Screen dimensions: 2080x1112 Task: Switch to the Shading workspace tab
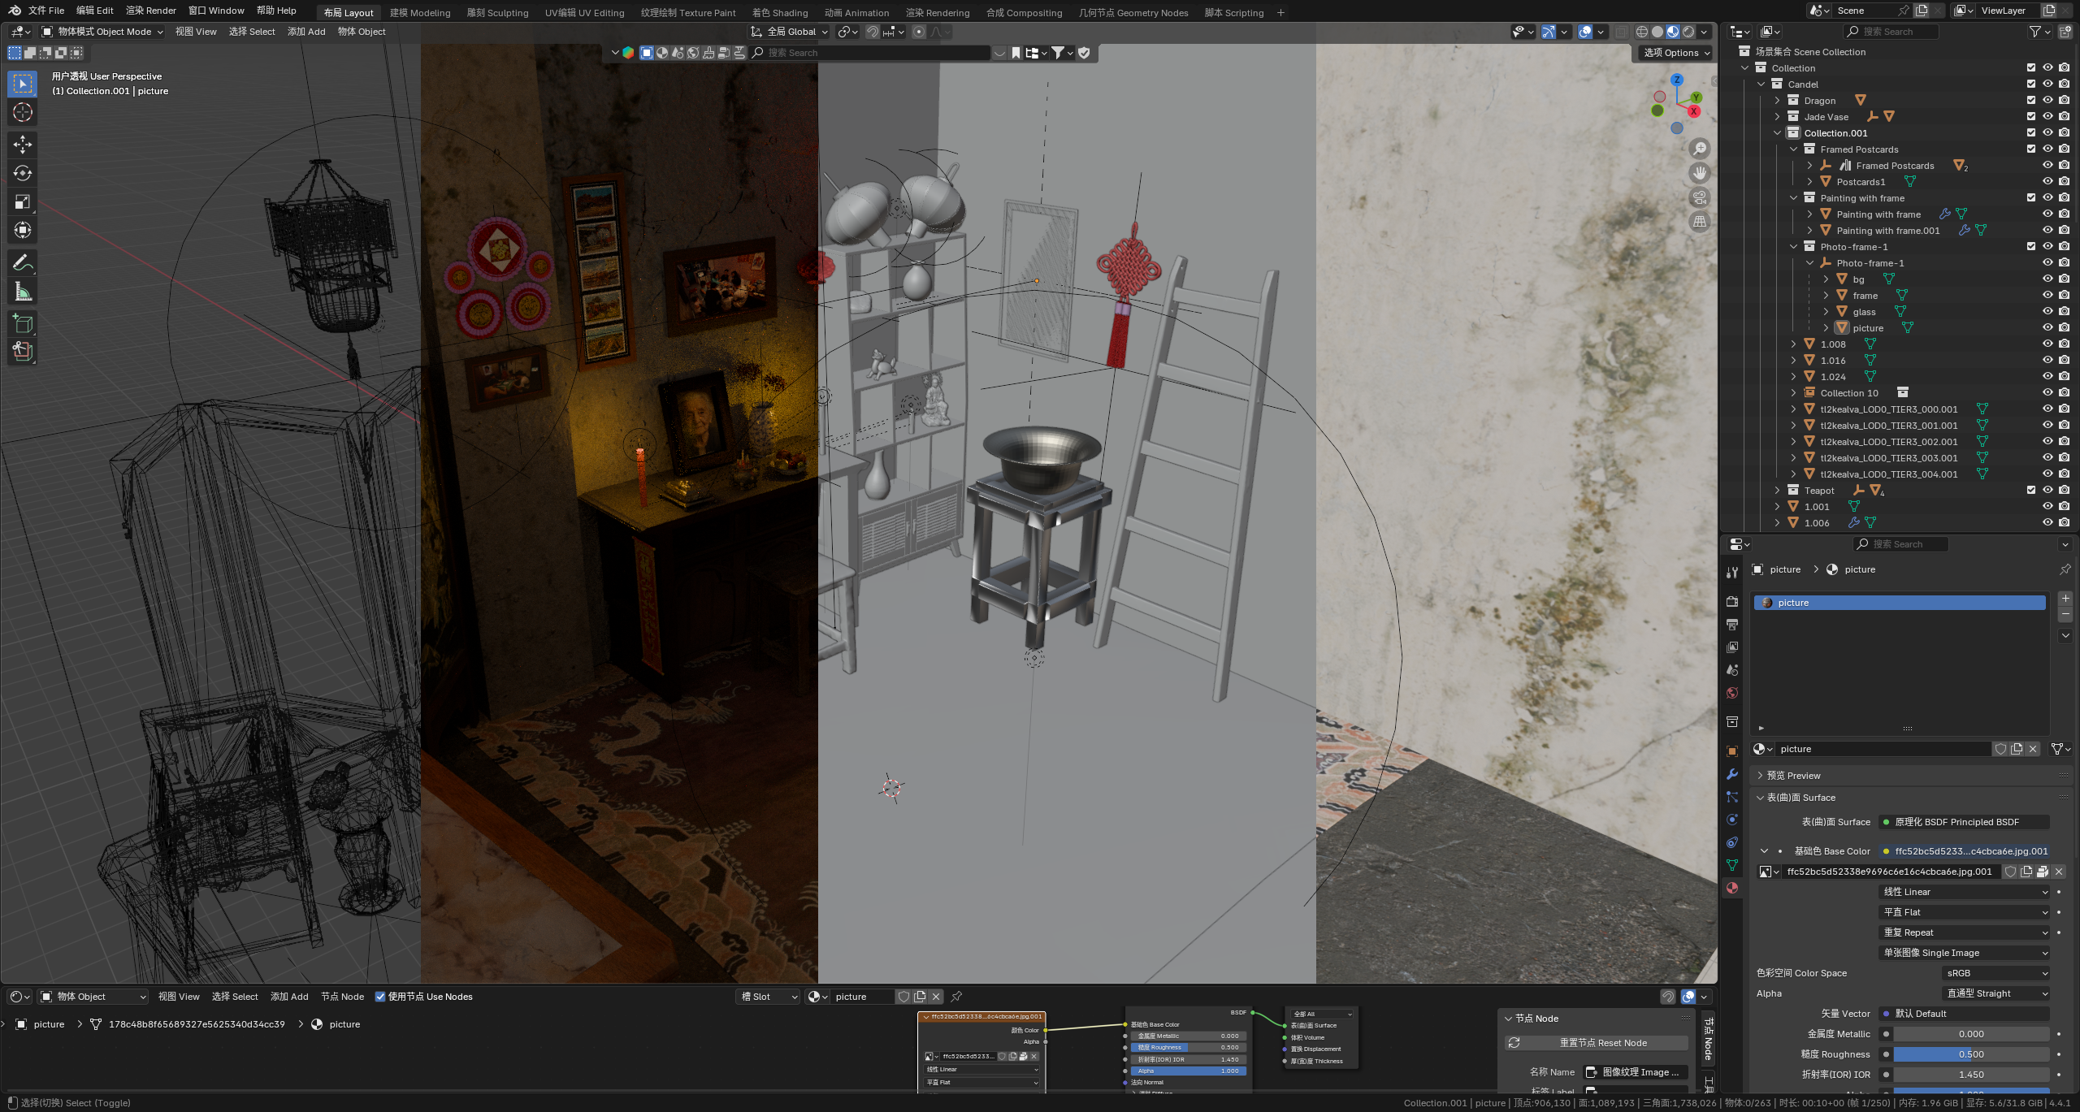point(779,12)
